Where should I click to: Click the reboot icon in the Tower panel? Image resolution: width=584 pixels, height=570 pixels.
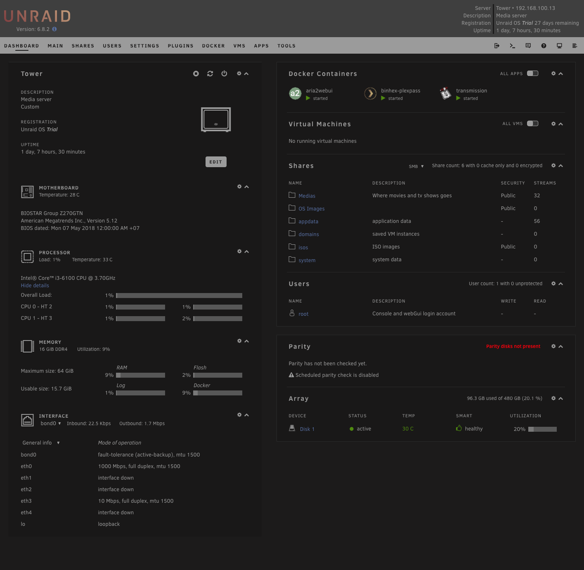pyautogui.click(x=210, y=73)
